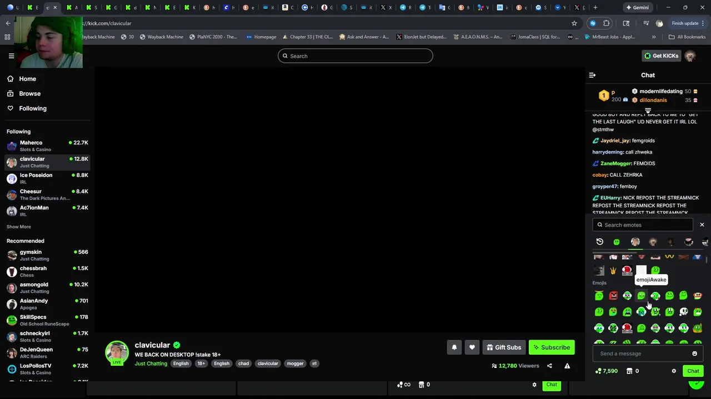This screenshot has width=711, height=399.
Task: Click dillondanis on gift leaderboard
Action: click(x=653, y=100)
